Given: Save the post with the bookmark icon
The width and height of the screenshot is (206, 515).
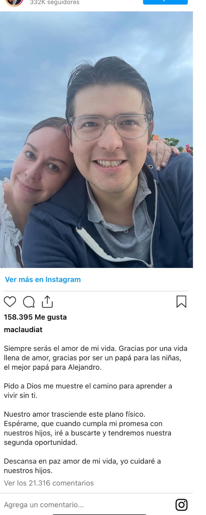Looking at the screenshot, I should click(x=181, y=302).
